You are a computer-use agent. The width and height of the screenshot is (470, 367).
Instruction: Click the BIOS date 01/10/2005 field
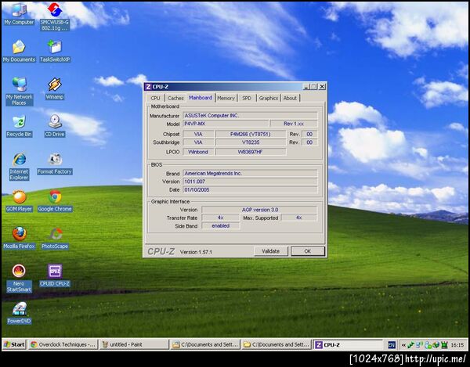(250, 190)
